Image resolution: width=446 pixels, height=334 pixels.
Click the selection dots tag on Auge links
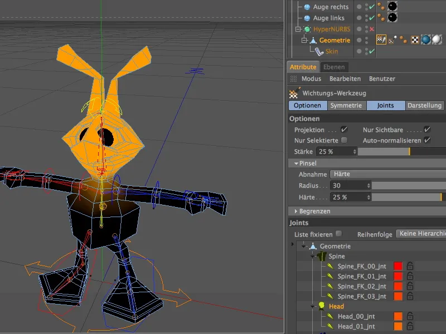[x=381, y=18]
